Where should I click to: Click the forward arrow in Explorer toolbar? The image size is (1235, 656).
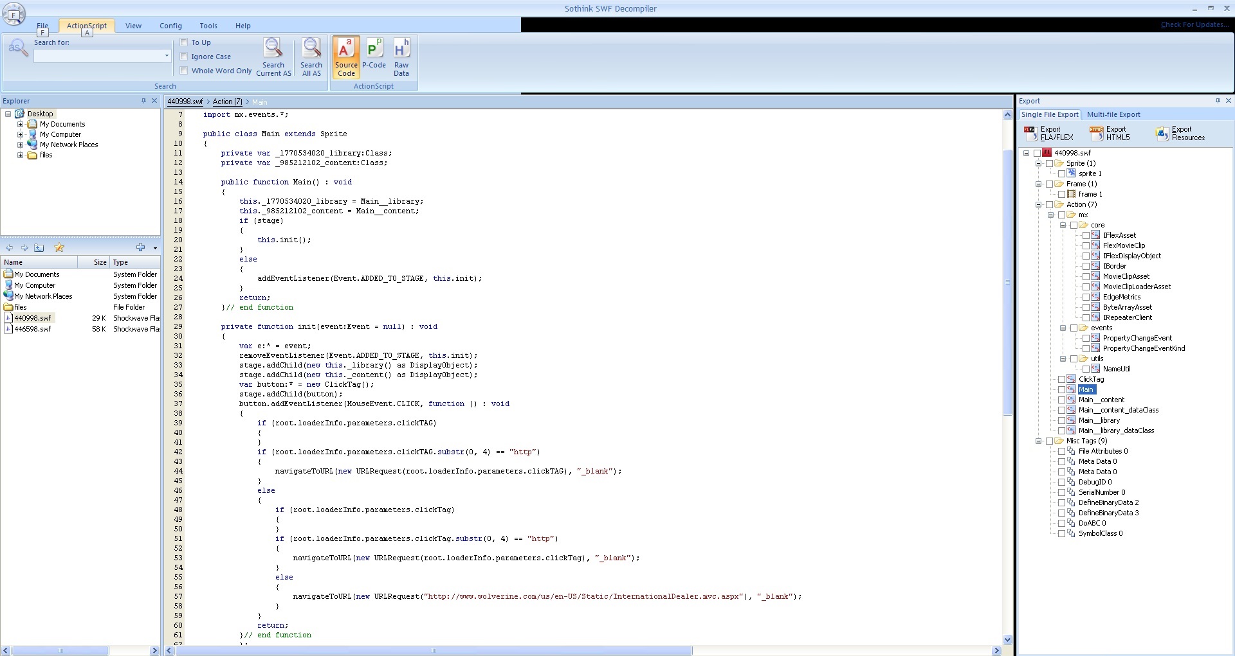click(x=24, y=248)
